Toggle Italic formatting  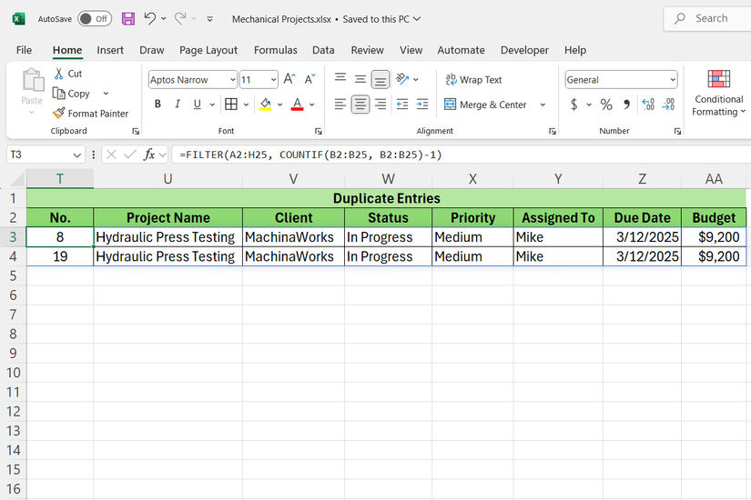click(178, 105)
